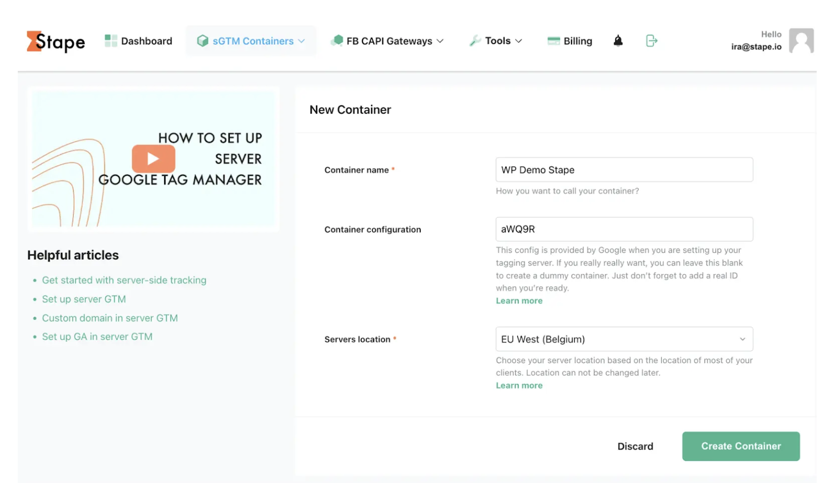Click the FB CAPI Gateways icon
824x483 pixels.
click(337, 40)
